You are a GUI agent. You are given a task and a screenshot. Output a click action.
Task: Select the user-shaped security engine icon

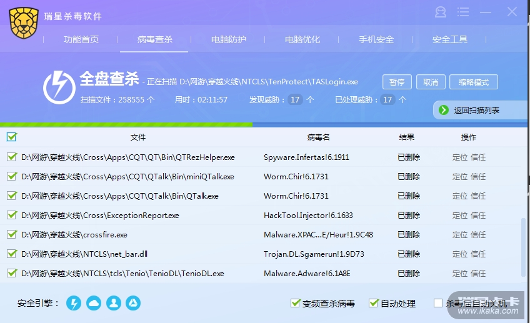coord(114,303)
